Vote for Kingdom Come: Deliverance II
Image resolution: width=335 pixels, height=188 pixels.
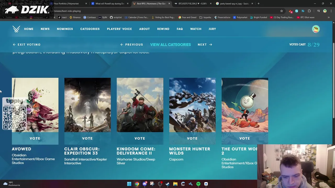(x=140, y=138)
